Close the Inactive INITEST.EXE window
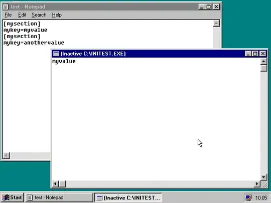 point(263,54)
